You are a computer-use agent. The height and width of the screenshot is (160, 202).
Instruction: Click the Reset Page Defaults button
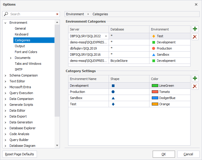(x=20, y=154)
